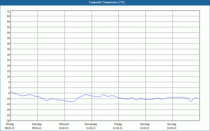Click the 10.02.21 date label
The width and height of the screenshot is (210, 131).
pyautogui.click(x=64, y=128)
